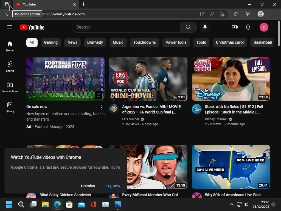Open the Windows Start button
The width and height of the screenshot is (281, 211).
tap(9, 204)
